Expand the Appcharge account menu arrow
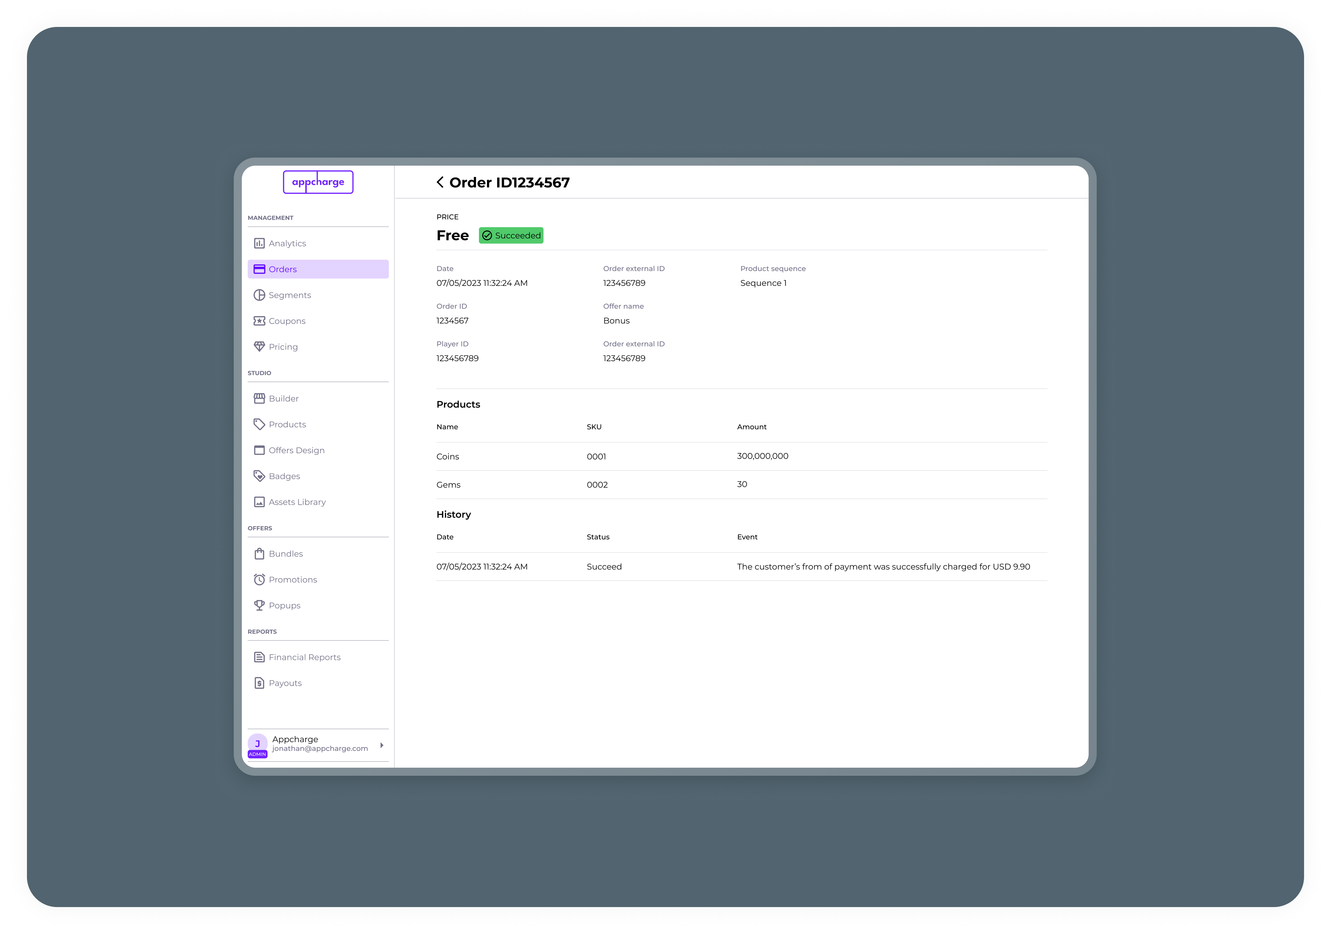This screenshot has height=934, width=1331. (x=382, y=745)
